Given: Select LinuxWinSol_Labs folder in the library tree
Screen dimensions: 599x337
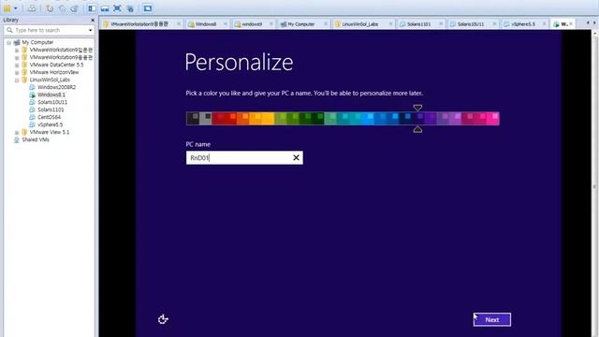Looking at the screenshot, I should point(50,80).
